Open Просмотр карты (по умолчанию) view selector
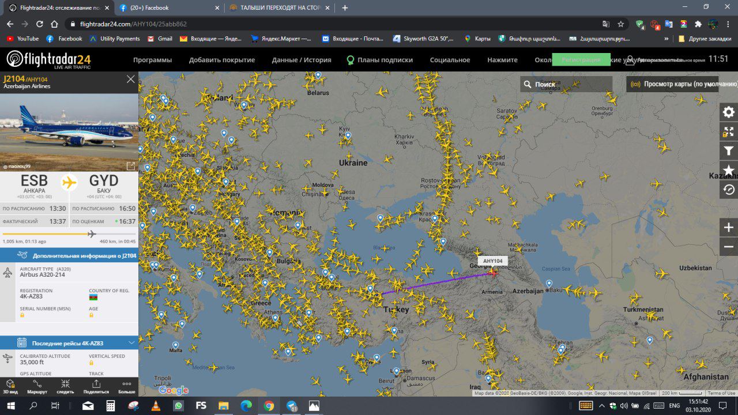 pos(682,84)
